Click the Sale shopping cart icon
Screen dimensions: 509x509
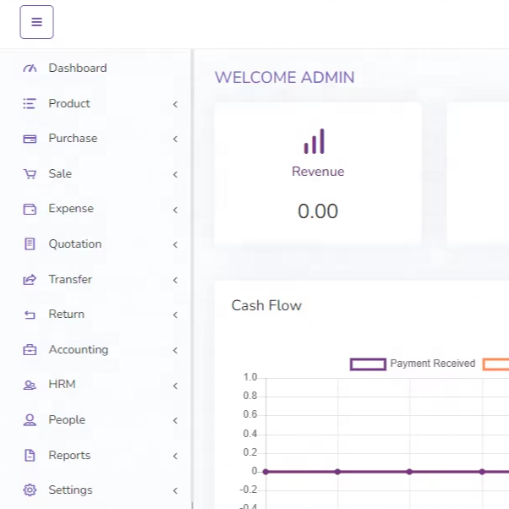pos(30,174)
